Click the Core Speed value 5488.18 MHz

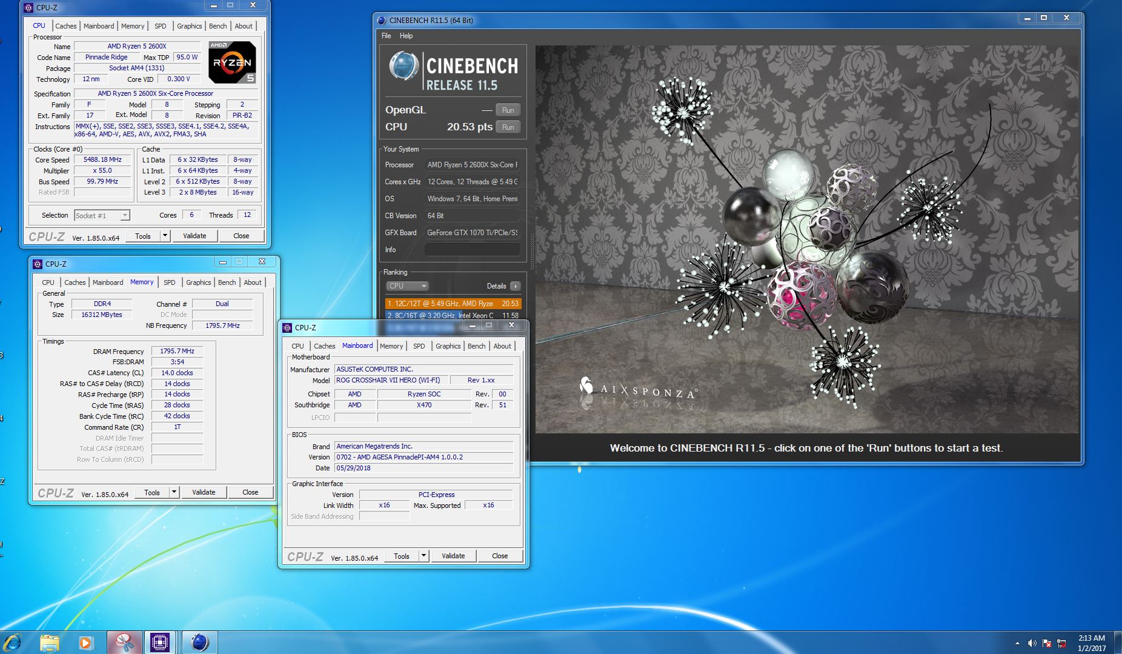tap(103, 160)
